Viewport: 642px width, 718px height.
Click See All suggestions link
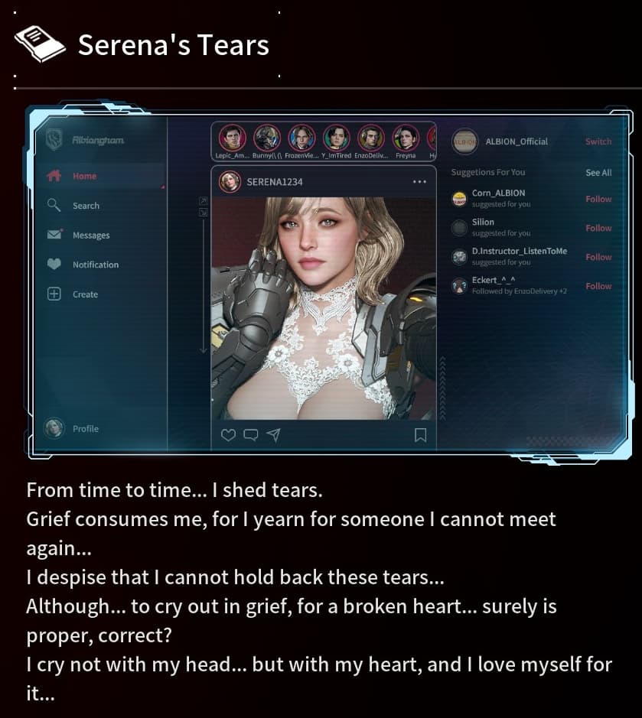click(598, 173)
